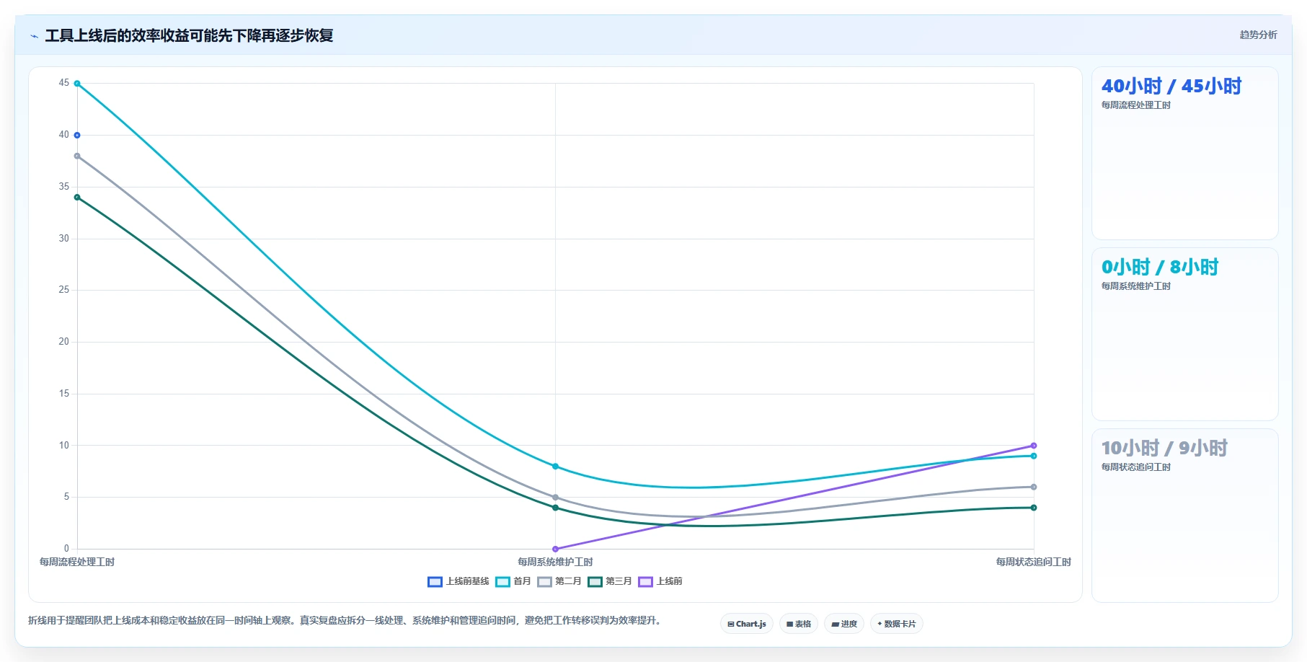Click the panel title 工具上线后的效率收益可能先下降再逐步恢复

click(x=189, y=35)
